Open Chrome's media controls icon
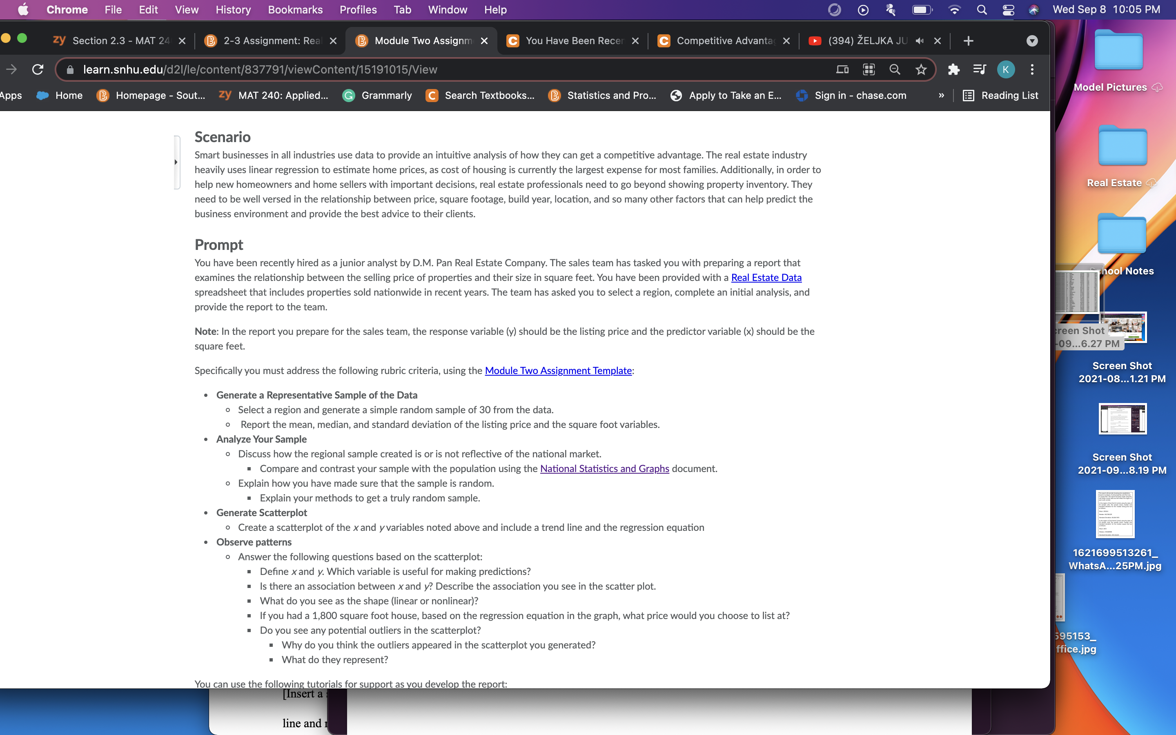 (x=980, y=69)
